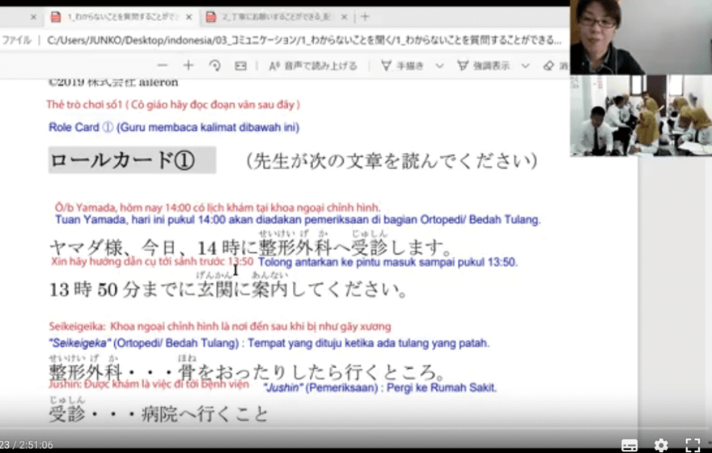Switch to the first PDF tab 1_わからないこと
The height and width of the screenshot is (453, 712).
pos(121,17)
